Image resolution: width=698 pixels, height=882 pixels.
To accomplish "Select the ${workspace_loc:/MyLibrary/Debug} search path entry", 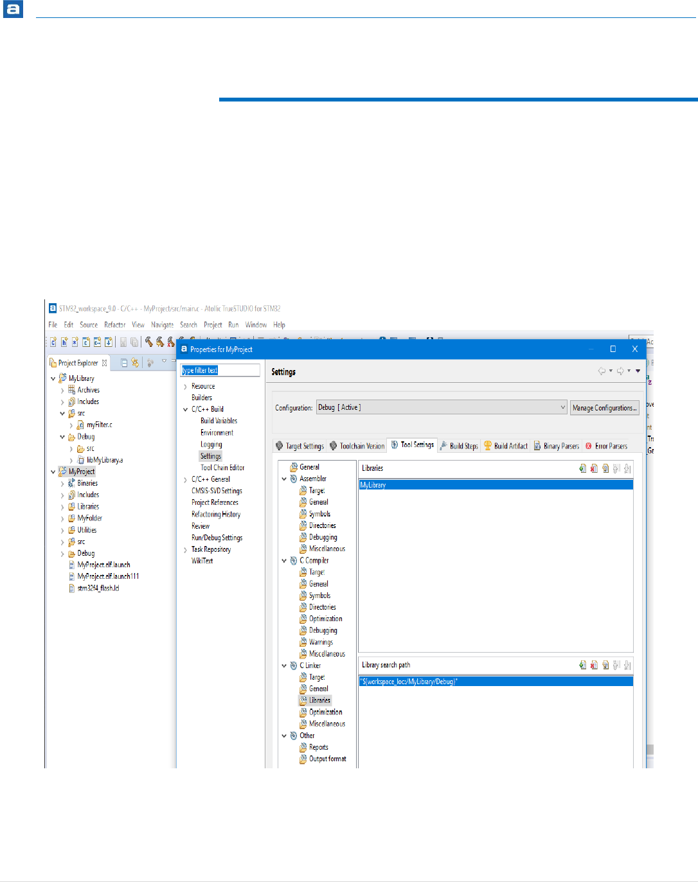I will (x=496, y=682).
